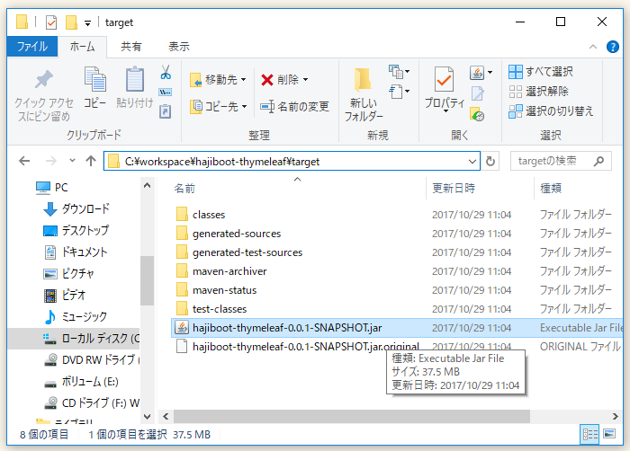The image size is (630, 451).
Task: Switch to the 表示 tab
Action: point(179,47)
